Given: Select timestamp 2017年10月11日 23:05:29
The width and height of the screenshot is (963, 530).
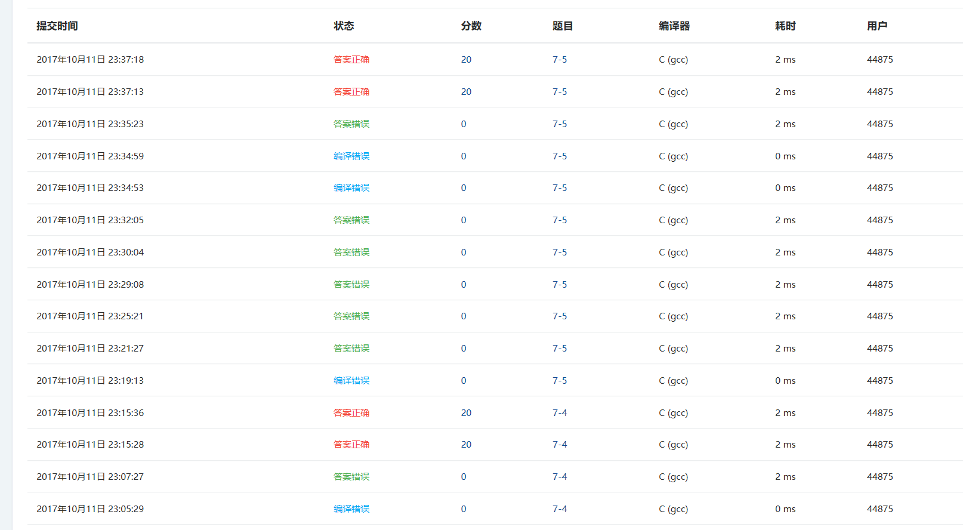Looking at the screenshot, I should (x=90, y=509).
